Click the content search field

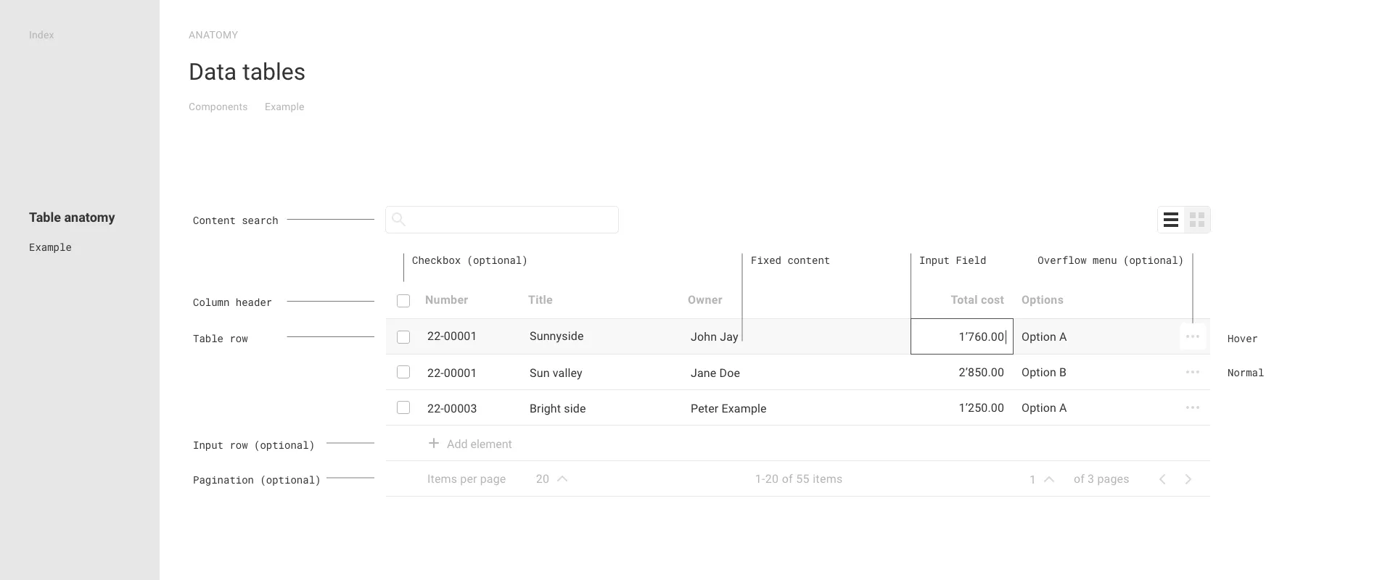click(x=502, y=220)
